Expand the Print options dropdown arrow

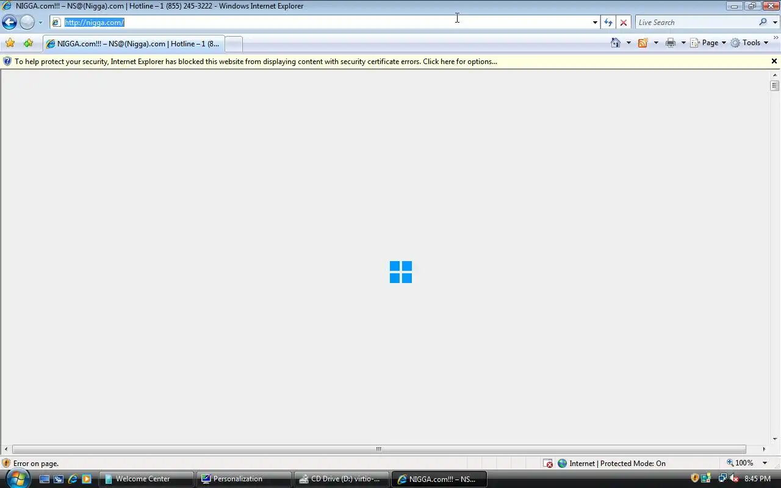683,43
